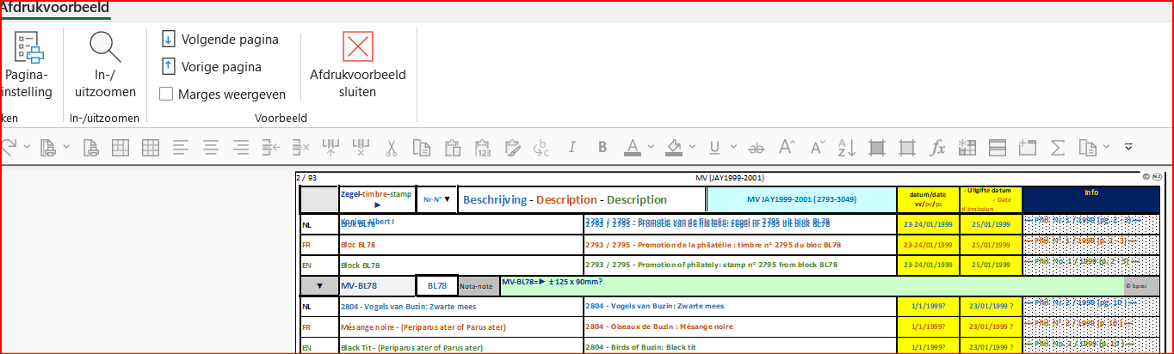Increase font size icon
The width and height of the screenshot is (1174, 354).
pyautogui.click(x=787, y=148)
